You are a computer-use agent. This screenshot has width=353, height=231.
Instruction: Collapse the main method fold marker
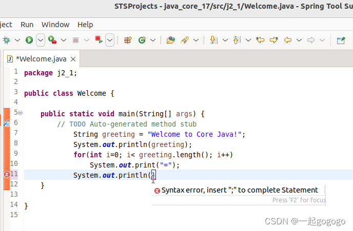tap(20, 113)
